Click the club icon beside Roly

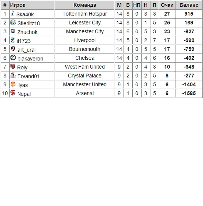click(13, 67)
